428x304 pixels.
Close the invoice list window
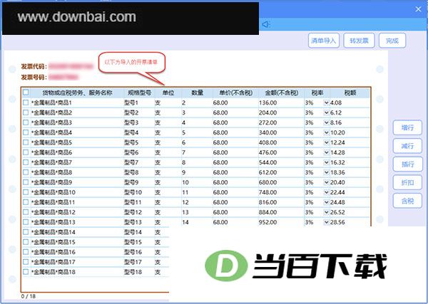point(418,9)
